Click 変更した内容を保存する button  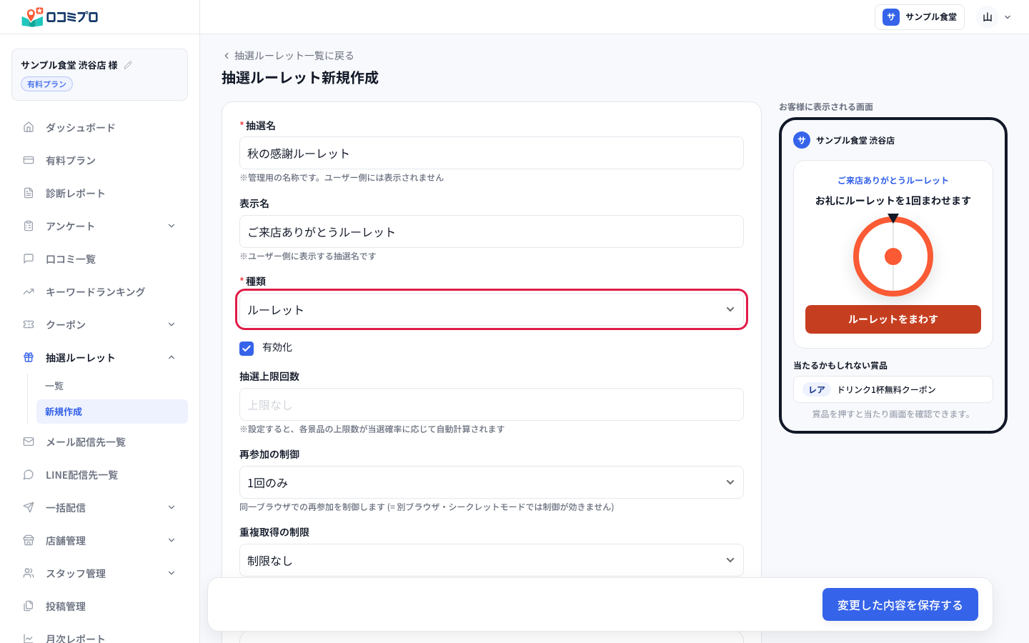900,604
